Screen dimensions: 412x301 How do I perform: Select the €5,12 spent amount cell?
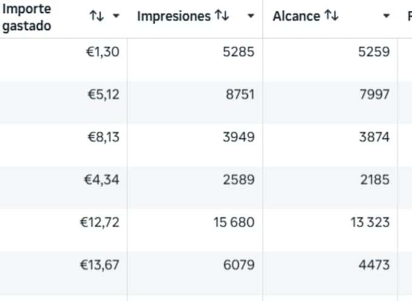point(104,95)
